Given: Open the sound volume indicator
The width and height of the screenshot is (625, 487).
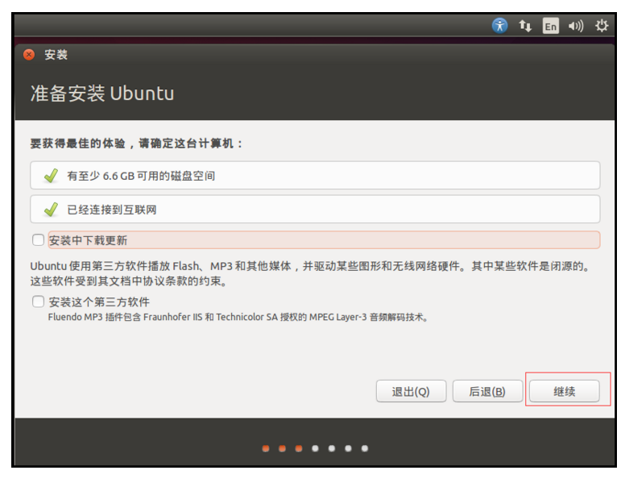Looking at the screenshot, I should click(576, 26).
